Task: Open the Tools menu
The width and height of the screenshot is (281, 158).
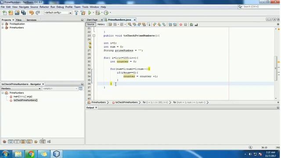Action: point(85,7)
